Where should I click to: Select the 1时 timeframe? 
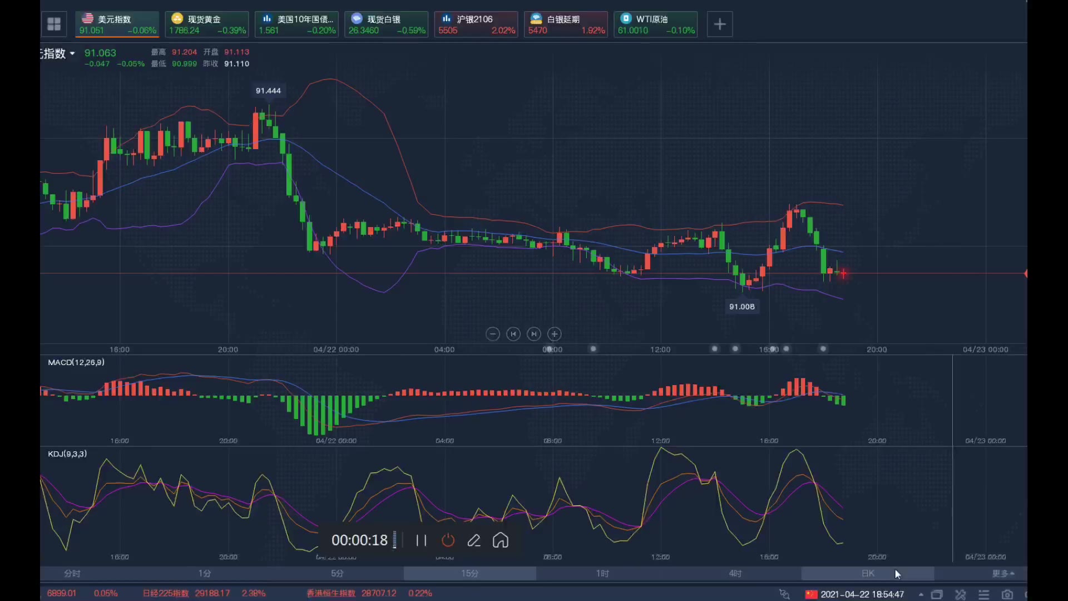pyautogui.click(x=602, y=573)
